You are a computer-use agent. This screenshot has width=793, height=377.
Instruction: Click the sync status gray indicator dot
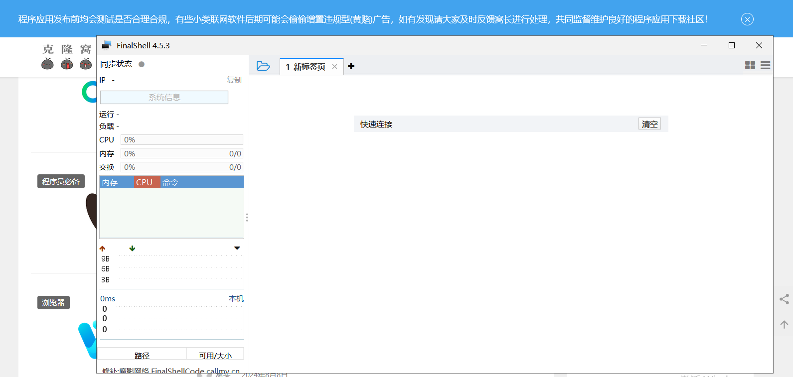(142, 64)
